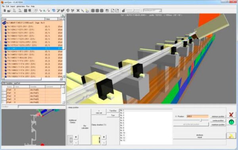Screen dimensions: 238x150
Task: Click the checkmark toolbar icon
Action: 62,10
